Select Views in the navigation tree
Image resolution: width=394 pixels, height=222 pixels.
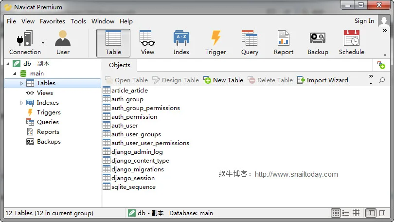click(45, 93)
